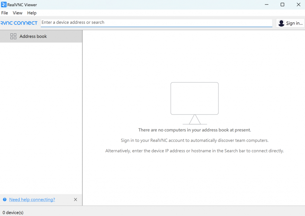Minimize the RealVNC Viewer window
This screenshot has width=305, height=216.
(x=267, y=4)
